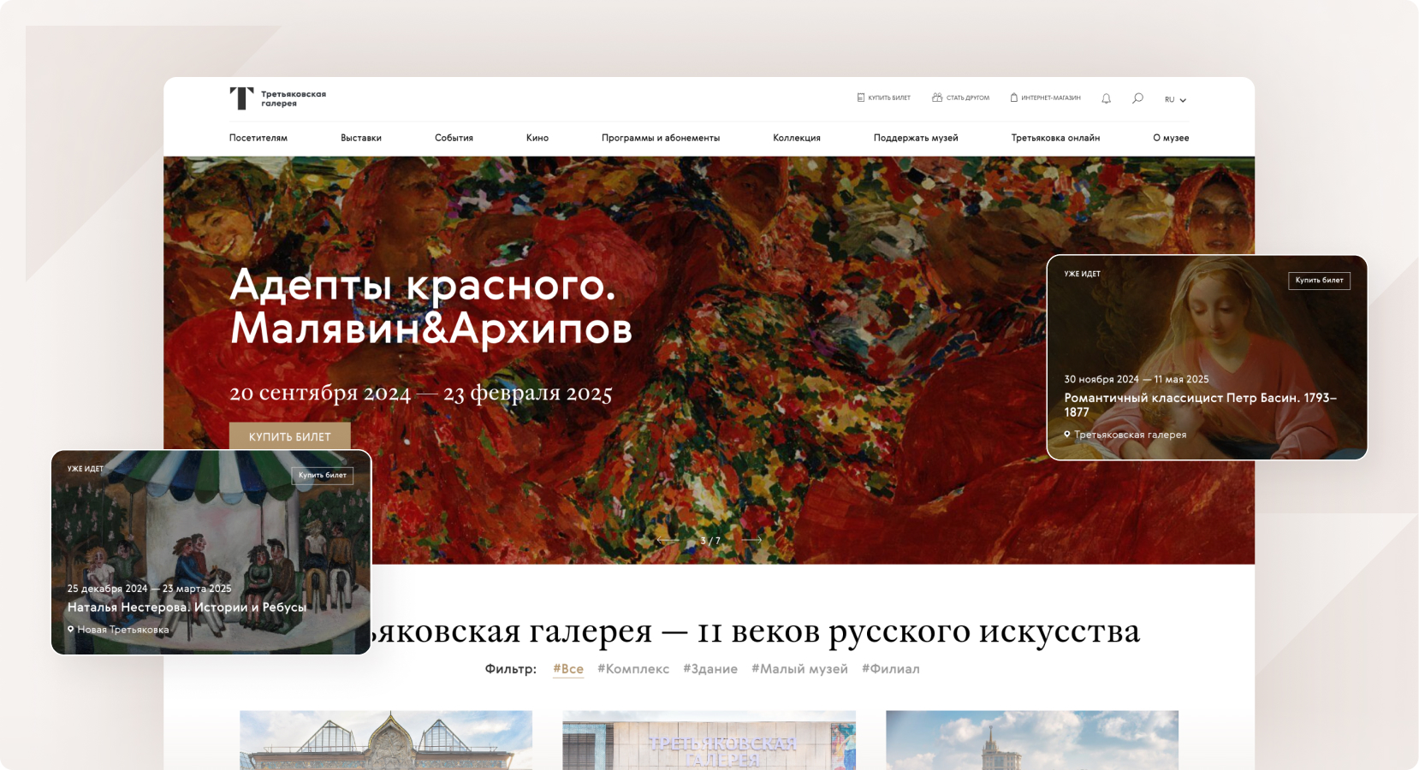
Task: Open Программы и абонементы menu
Action: (x=661, y=138)
